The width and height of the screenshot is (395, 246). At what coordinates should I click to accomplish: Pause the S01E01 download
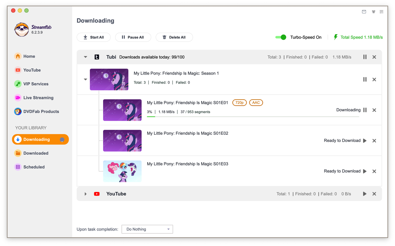pyautogui.click(x=365, y=110)
